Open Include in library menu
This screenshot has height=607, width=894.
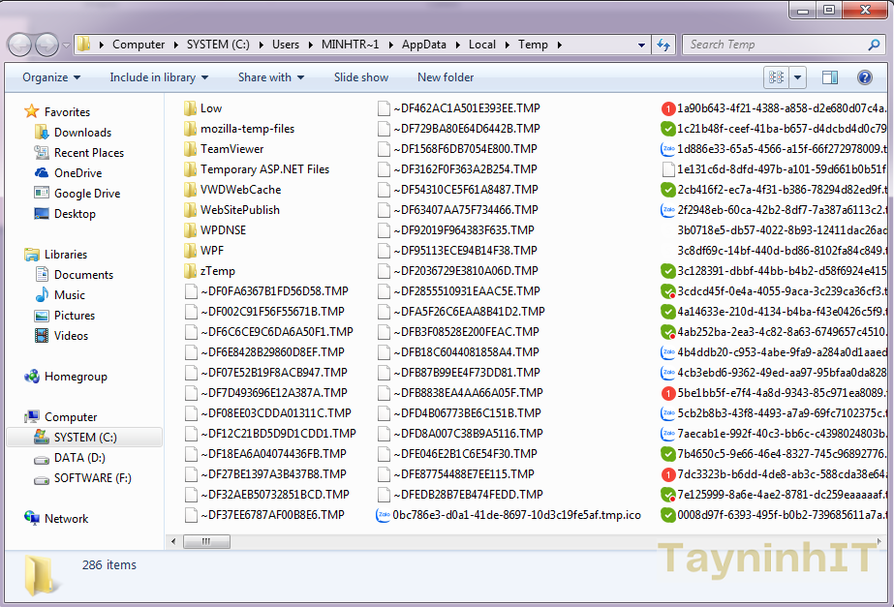point(159,77)
